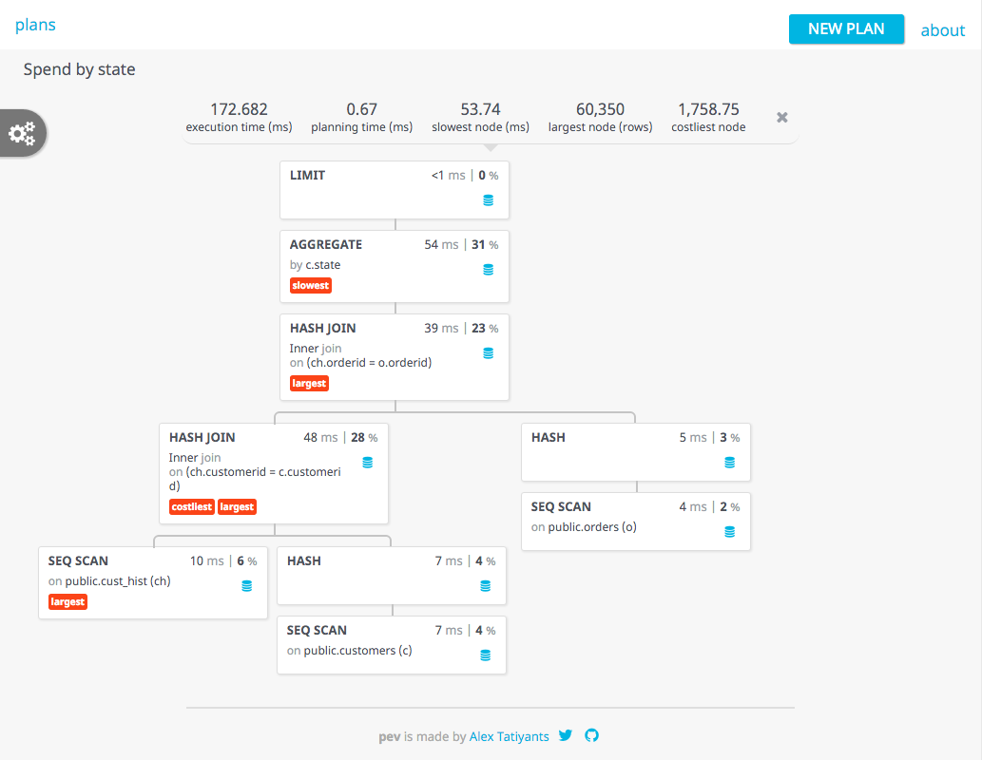Close the plan statistics bar
The image size is (982, 760).
pyautogui.click(x=781, y=117)
